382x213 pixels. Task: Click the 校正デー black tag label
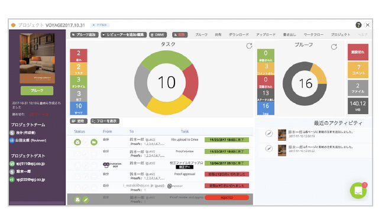click(184, 167)
